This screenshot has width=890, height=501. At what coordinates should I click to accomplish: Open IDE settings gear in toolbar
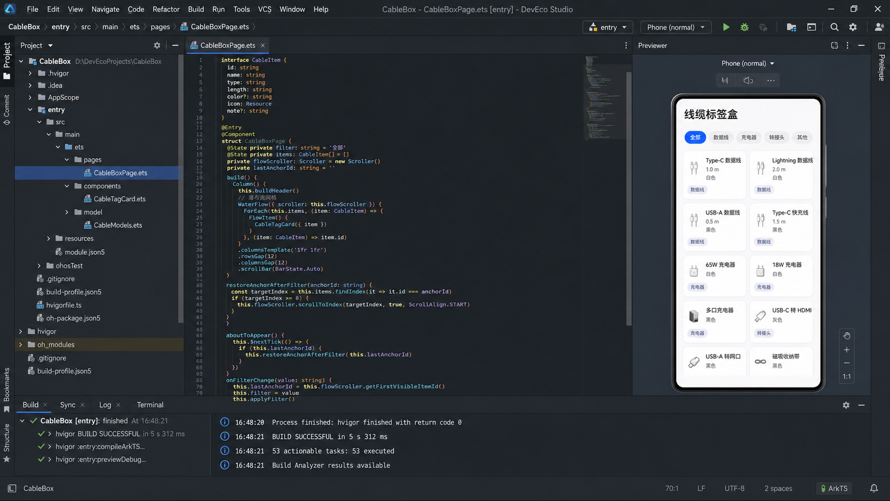tap(853, 27)
